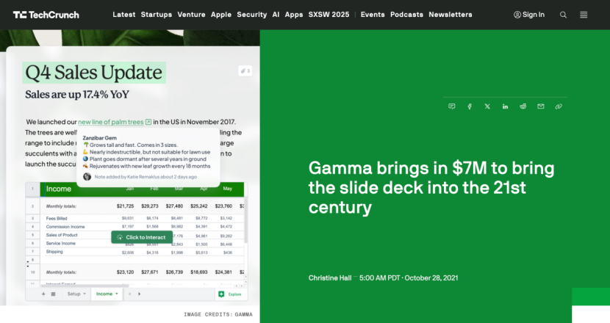Open the Venture nav item

pos(191,15)
